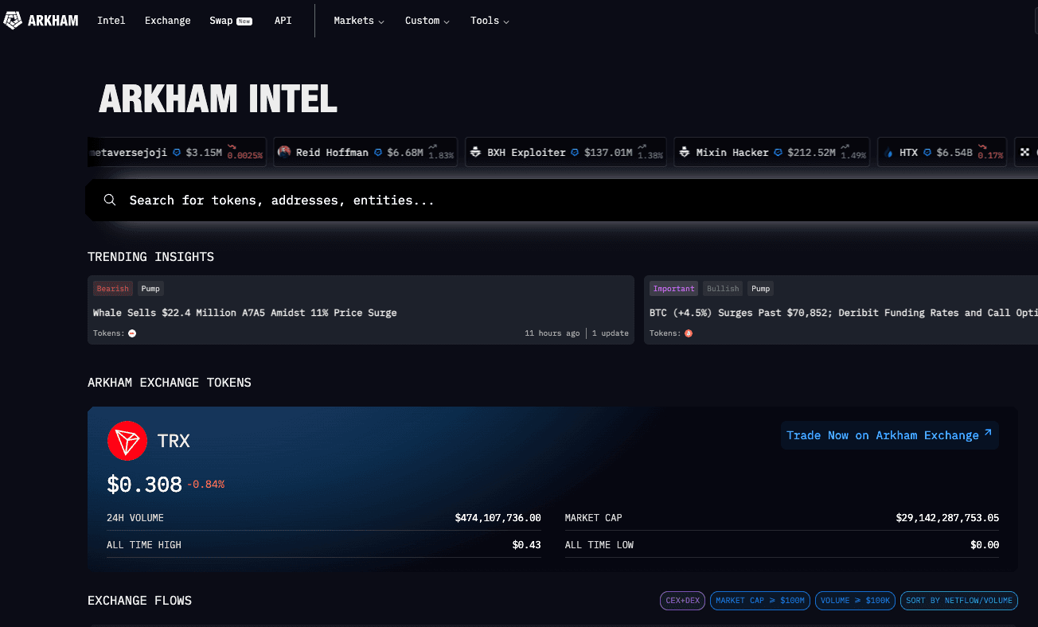
Task: Click the search magnifier icon
Action: click(110, 200)
